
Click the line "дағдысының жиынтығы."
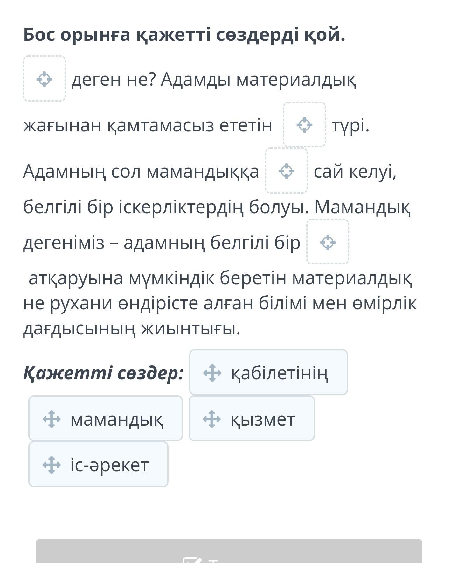coord(132,329)
